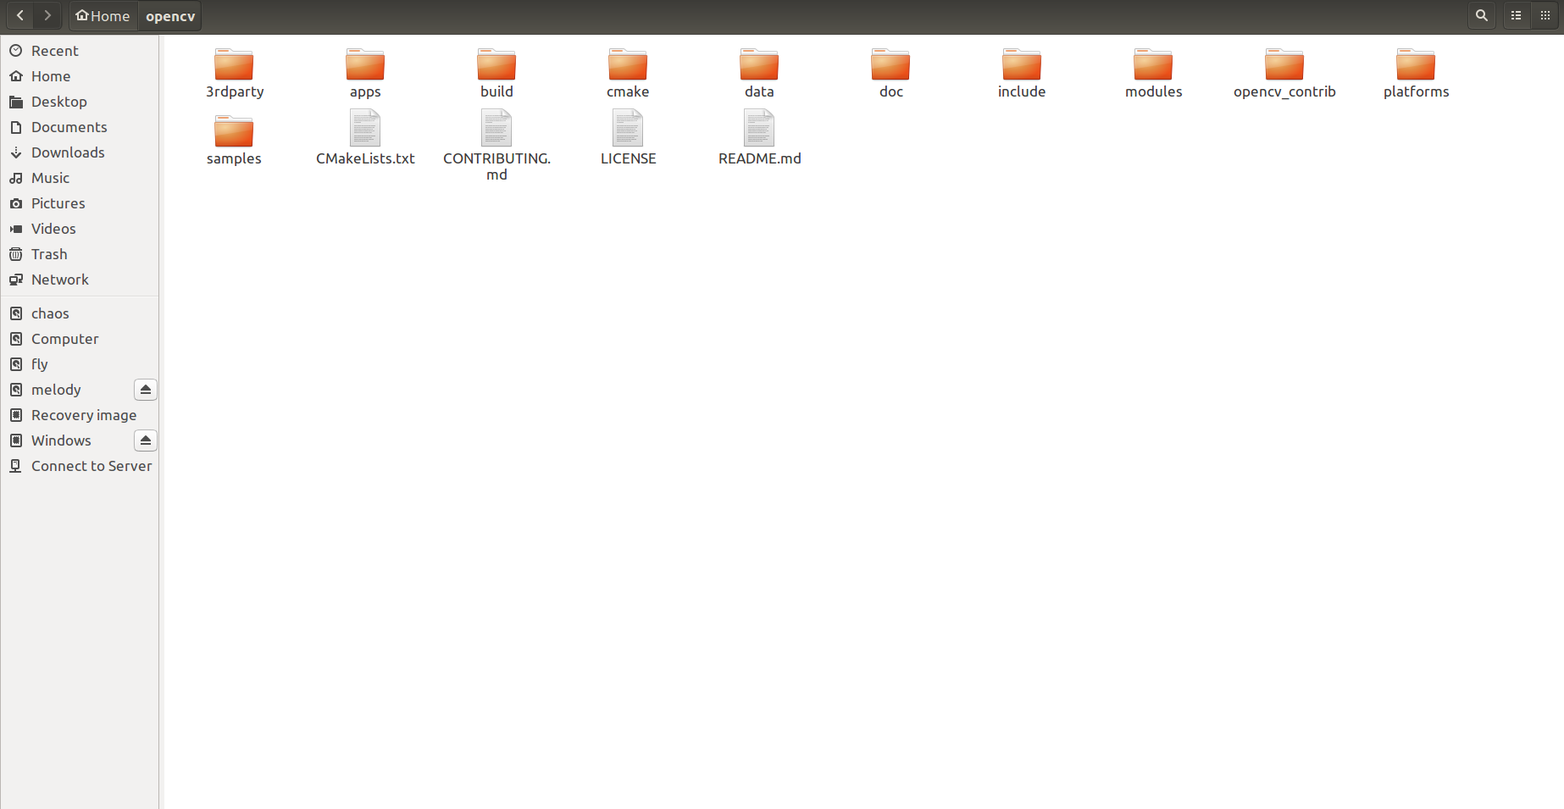Click the search magnifier icon
This screenshot has height=809, width=1564.
click(1482, 15)
